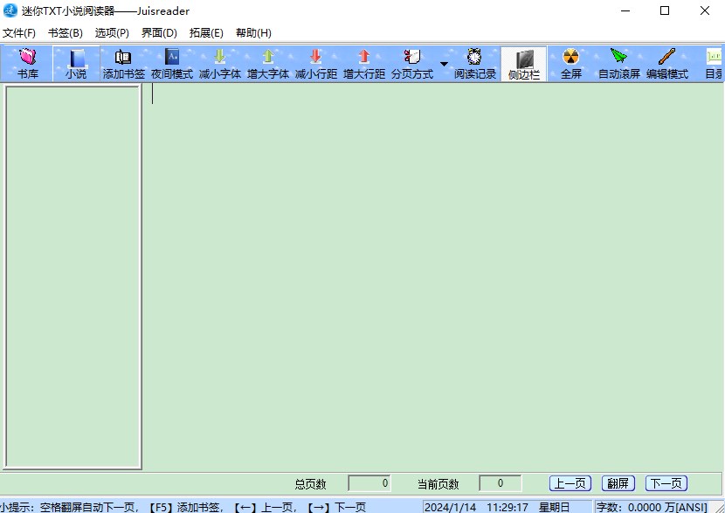Enter 全屏 fullscreen mode
Image resolution: width=725 pixels, height=513 pixels.
click(571, 64)
